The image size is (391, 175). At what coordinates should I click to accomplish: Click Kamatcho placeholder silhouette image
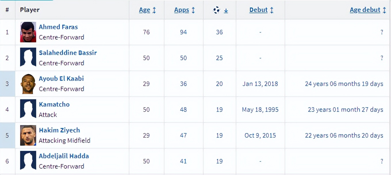(x=28, y=109)
